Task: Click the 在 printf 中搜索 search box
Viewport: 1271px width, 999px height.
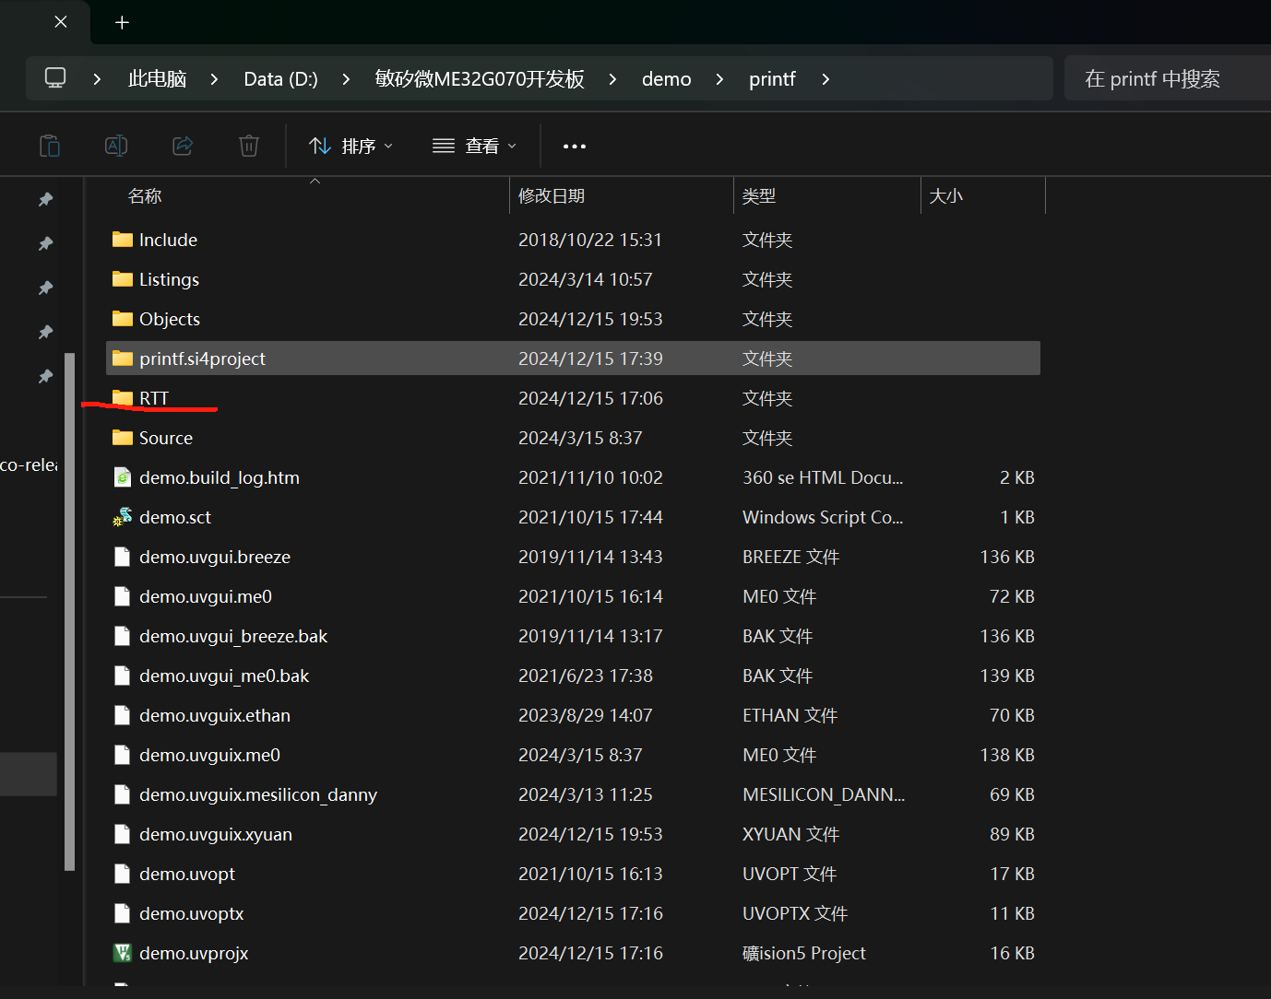Action: tap(1167, 78)
